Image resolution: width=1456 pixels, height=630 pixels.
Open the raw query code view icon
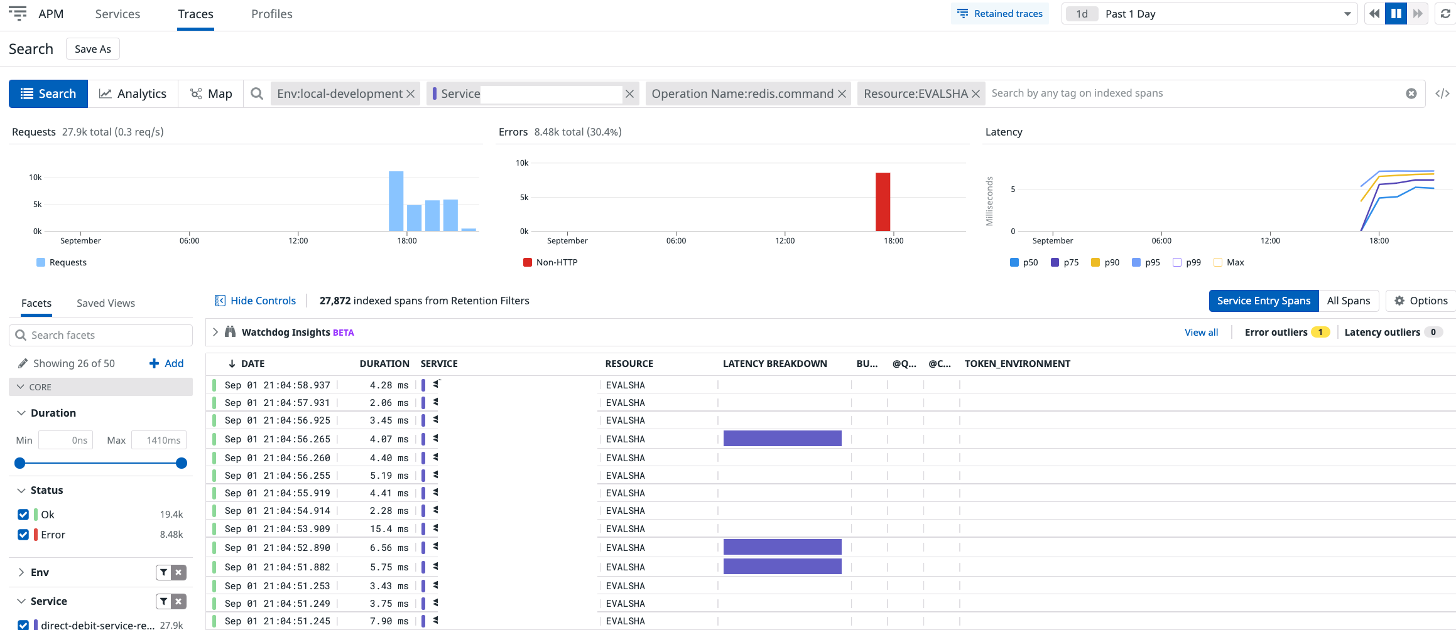(1442, 93)
